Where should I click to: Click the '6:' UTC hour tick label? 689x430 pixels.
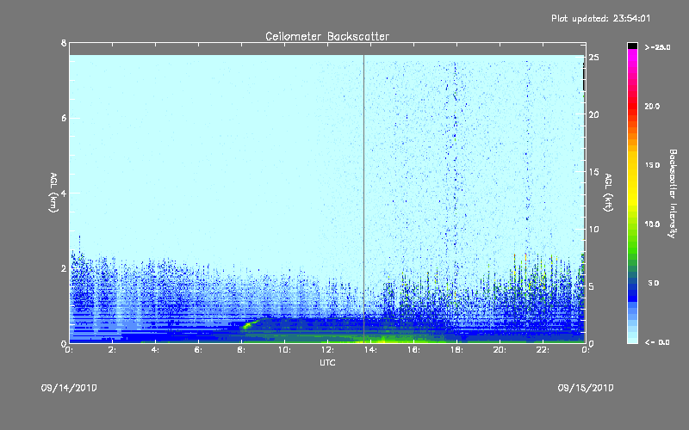point(199,350)
